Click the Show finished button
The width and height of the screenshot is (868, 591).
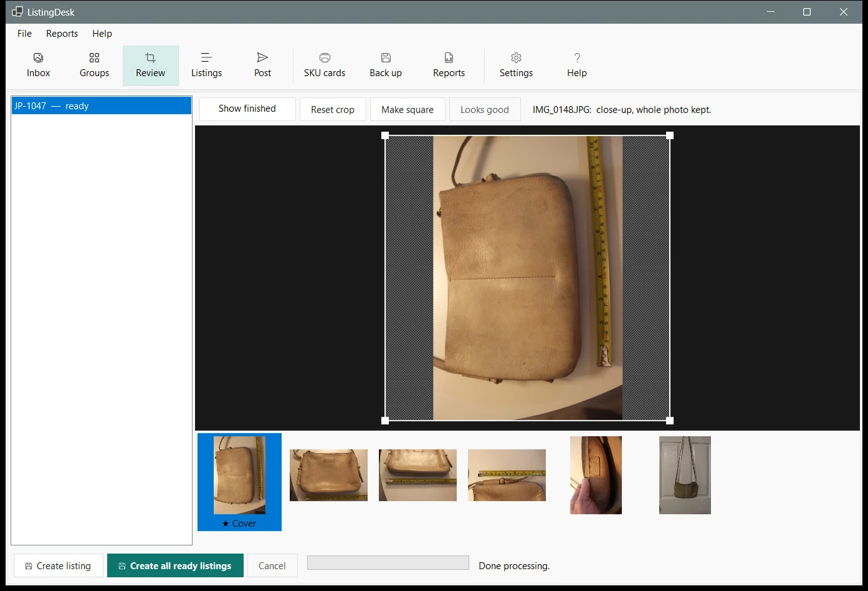[247, 109]
